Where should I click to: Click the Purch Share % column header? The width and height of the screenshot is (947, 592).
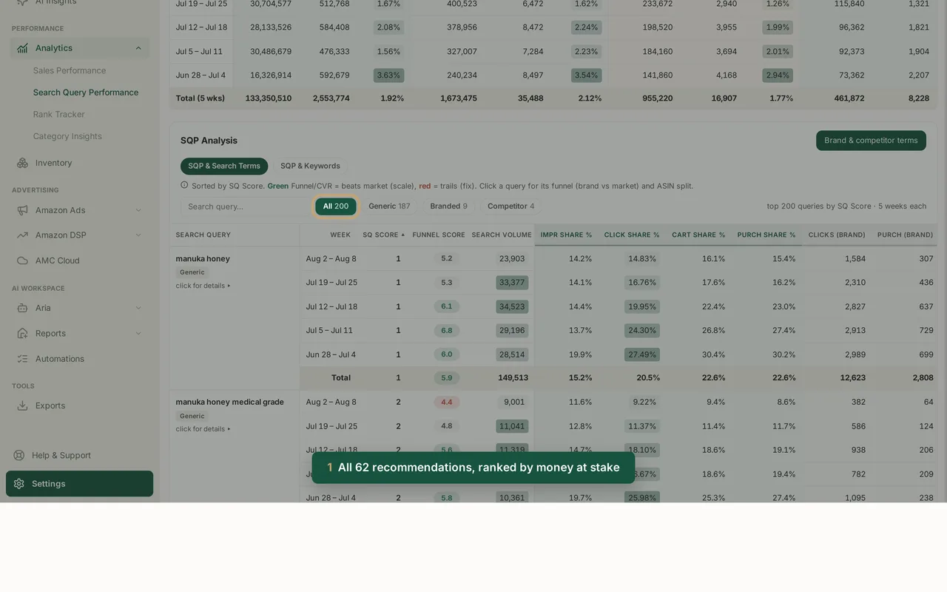coord(766,235)
